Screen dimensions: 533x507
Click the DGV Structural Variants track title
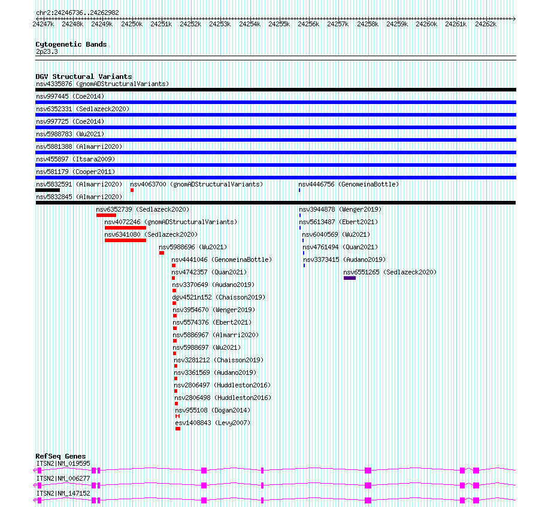tap(84, 77)
